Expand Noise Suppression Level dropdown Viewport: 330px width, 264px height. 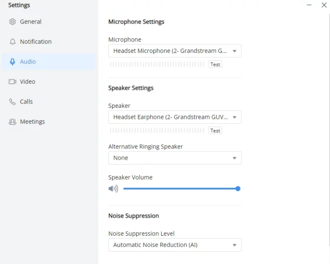coord(175,245)
